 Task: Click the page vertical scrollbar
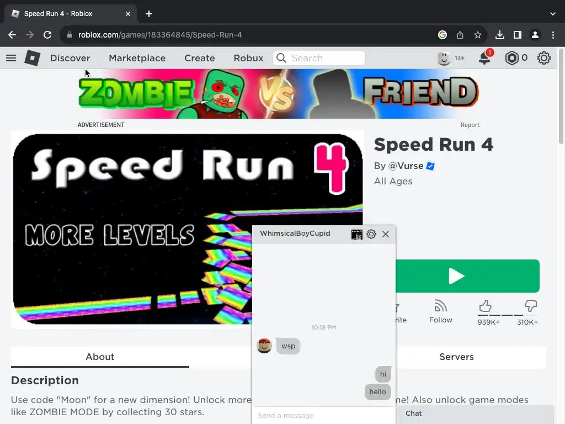coord(561,96)
